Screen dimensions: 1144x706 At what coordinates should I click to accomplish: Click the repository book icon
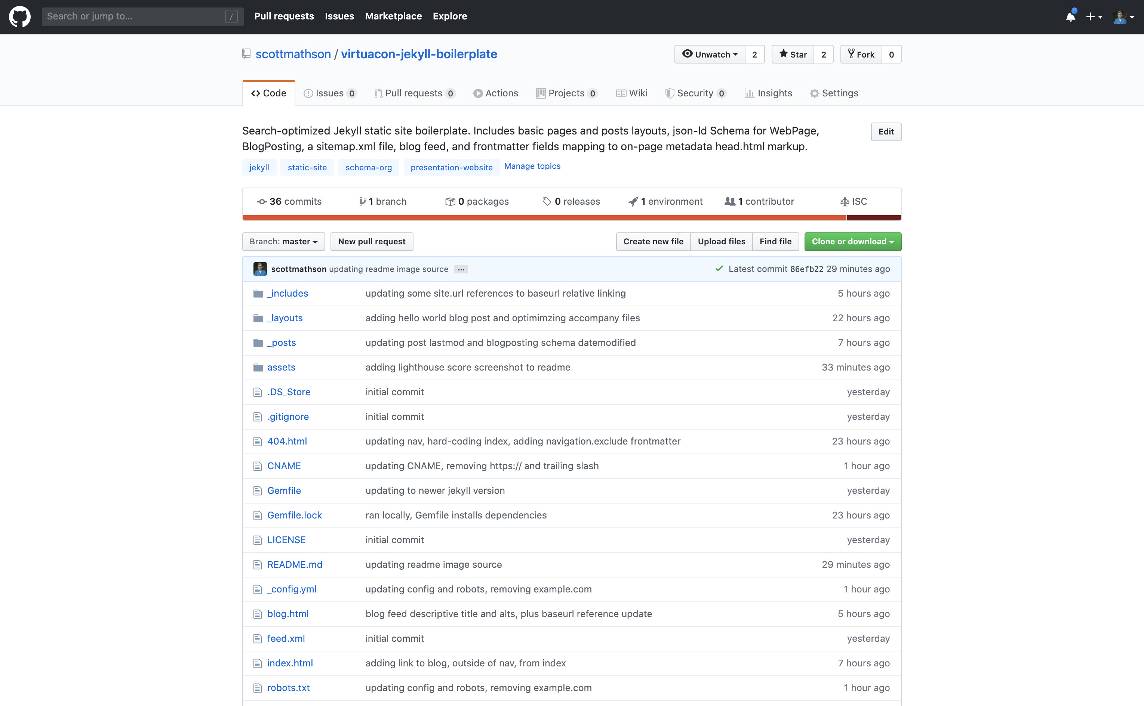click(x=247, y=54)
